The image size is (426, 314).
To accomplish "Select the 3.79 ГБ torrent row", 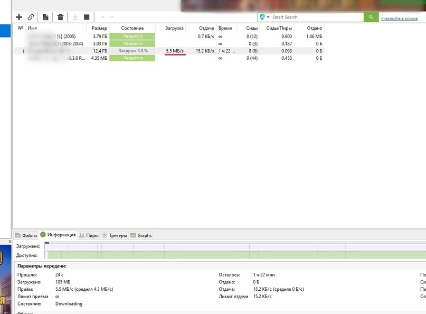I will (x=169, y=36).
